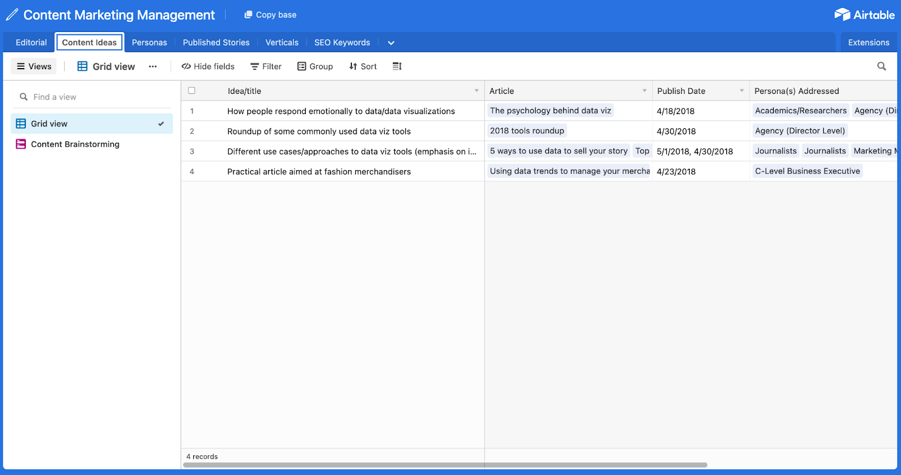Click the Airtable logo

pyautogui.click(x=864, y=15)
